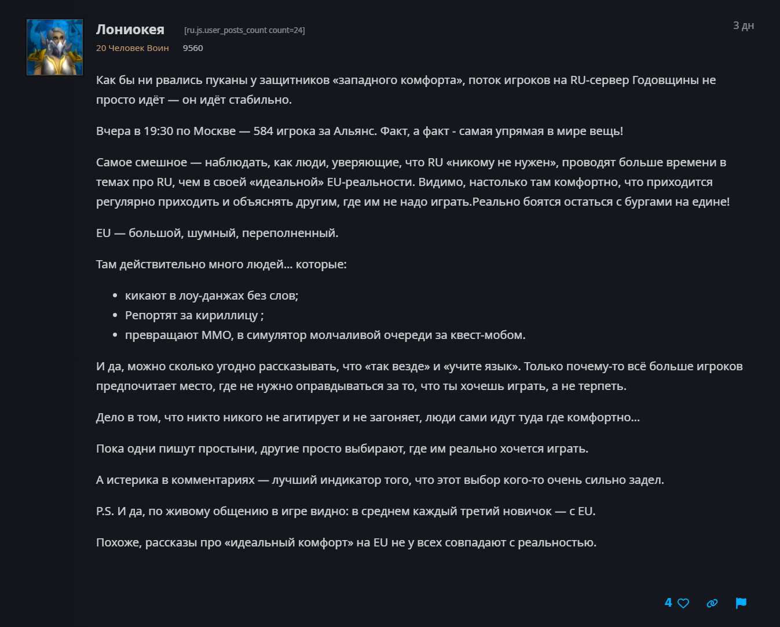The image size is (780, 627).
Task: View the 4 likes count
Action: (x=668, y=603)
